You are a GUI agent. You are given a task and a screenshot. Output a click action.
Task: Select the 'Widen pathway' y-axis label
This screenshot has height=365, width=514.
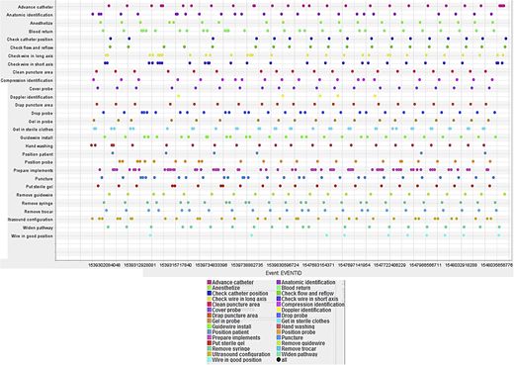point(38,228)
